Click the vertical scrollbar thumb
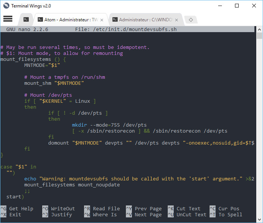 pos(259,36)
